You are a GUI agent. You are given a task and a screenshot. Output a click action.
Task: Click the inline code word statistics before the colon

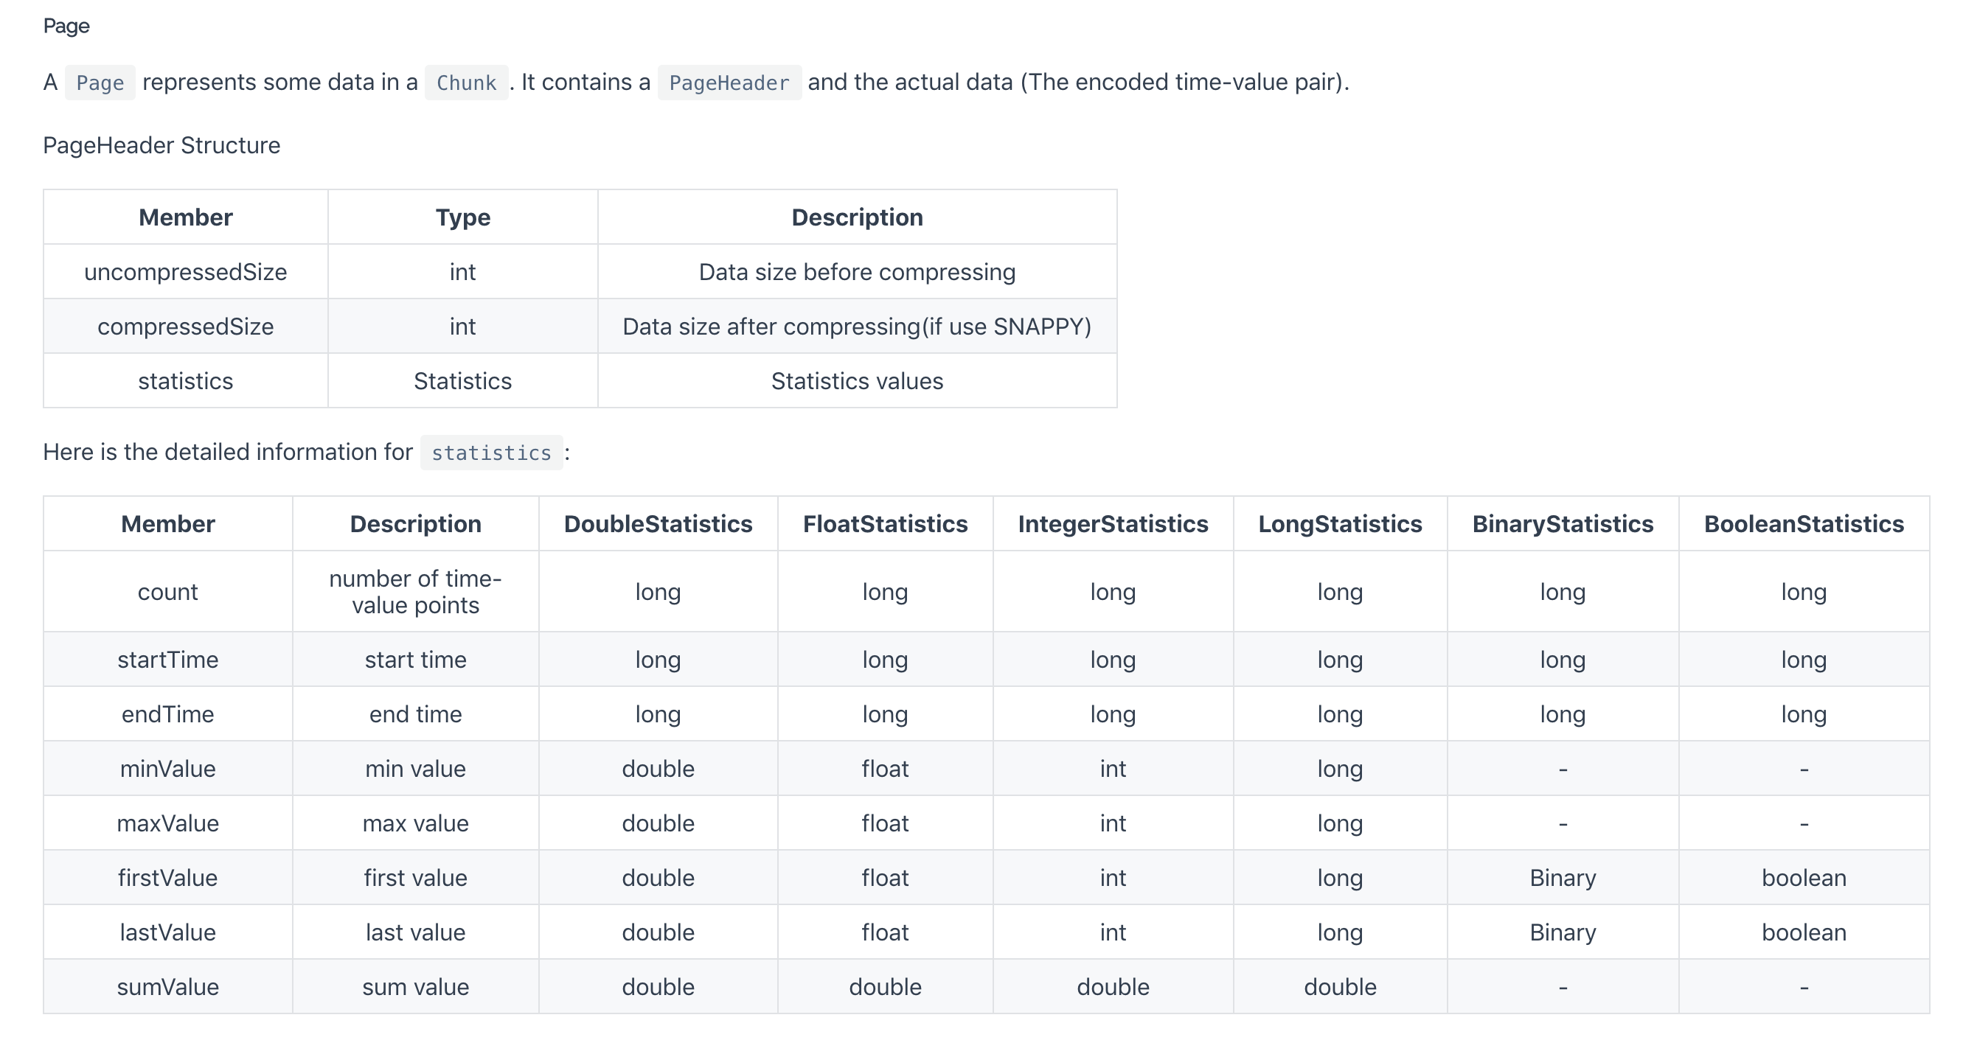(x=491, y=453)
